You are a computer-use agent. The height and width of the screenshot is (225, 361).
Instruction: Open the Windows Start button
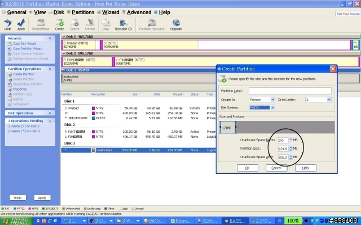click(16, 221)
